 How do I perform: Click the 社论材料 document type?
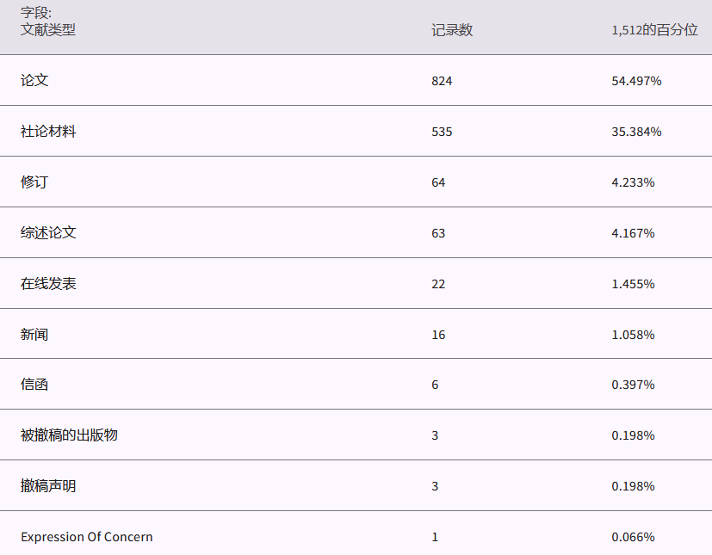click(48, 132)
